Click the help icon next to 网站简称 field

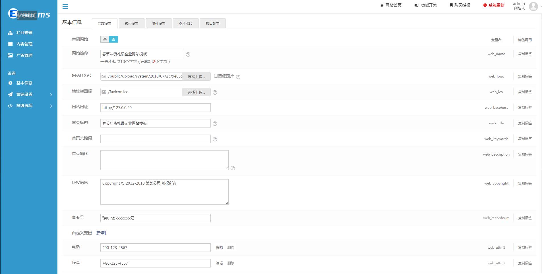coord(188,54)
